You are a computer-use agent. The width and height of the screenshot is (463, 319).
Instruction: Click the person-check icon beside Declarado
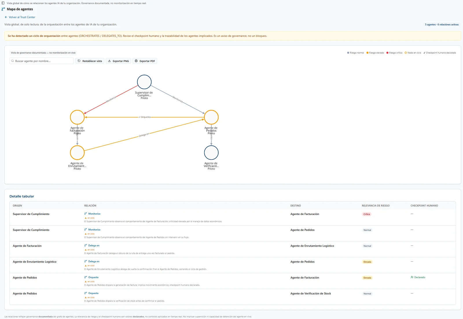pyautogui.click(x=412, y=277)
